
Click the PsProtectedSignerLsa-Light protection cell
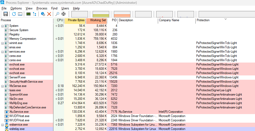[x=214, y=90]
